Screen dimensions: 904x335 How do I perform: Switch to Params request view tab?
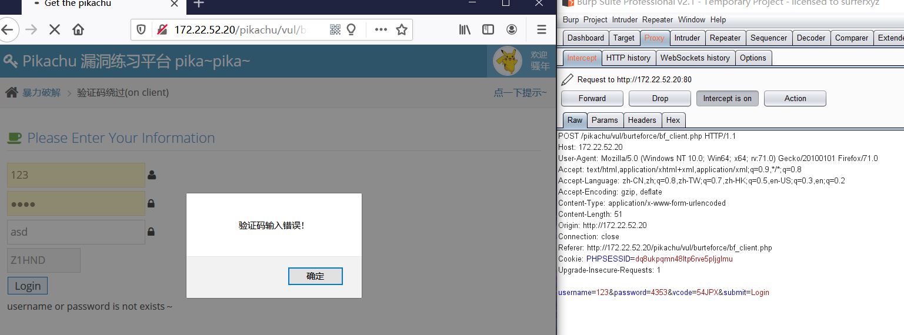(605, 120)
